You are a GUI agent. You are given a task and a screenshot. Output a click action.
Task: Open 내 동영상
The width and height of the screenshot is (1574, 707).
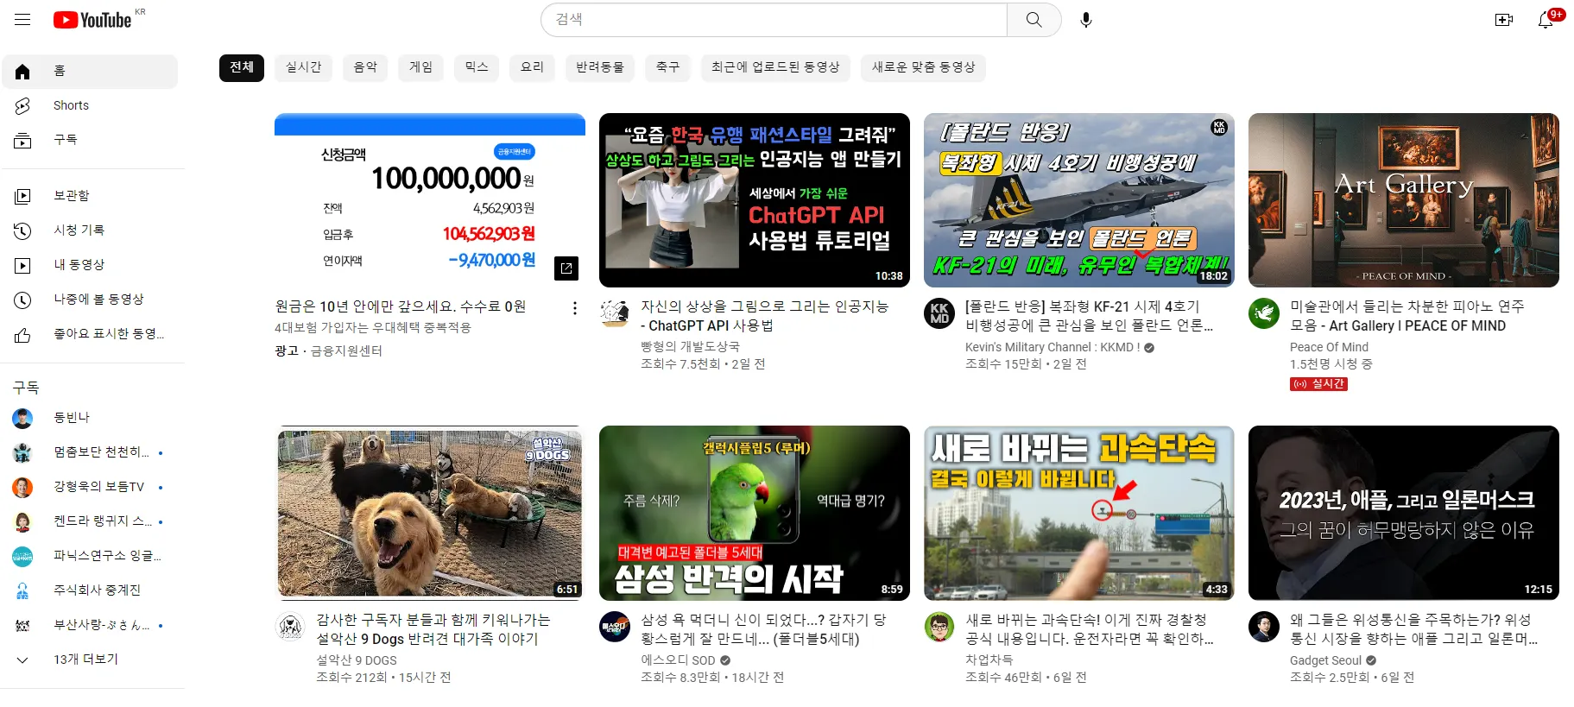point(90,265)
